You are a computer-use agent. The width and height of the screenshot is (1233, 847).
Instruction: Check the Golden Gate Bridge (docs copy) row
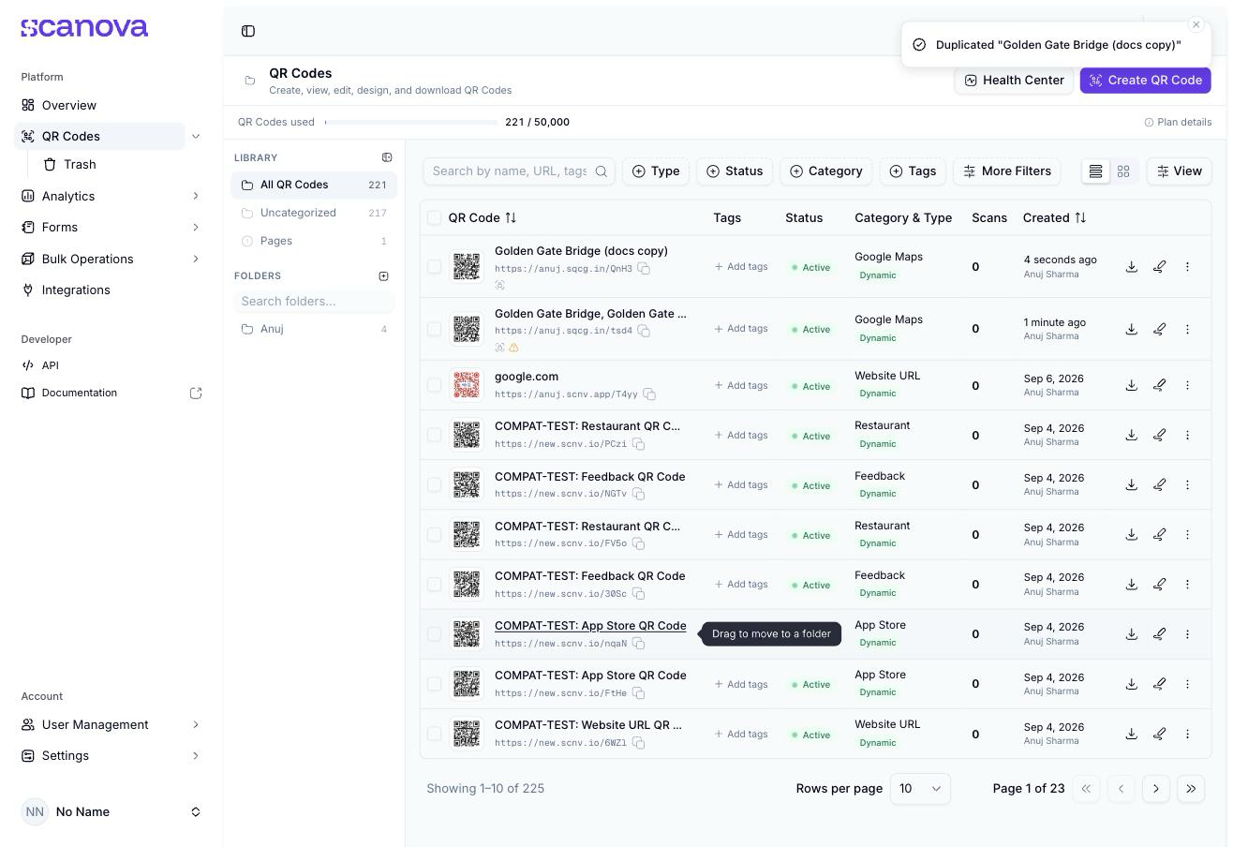[434, 267]
